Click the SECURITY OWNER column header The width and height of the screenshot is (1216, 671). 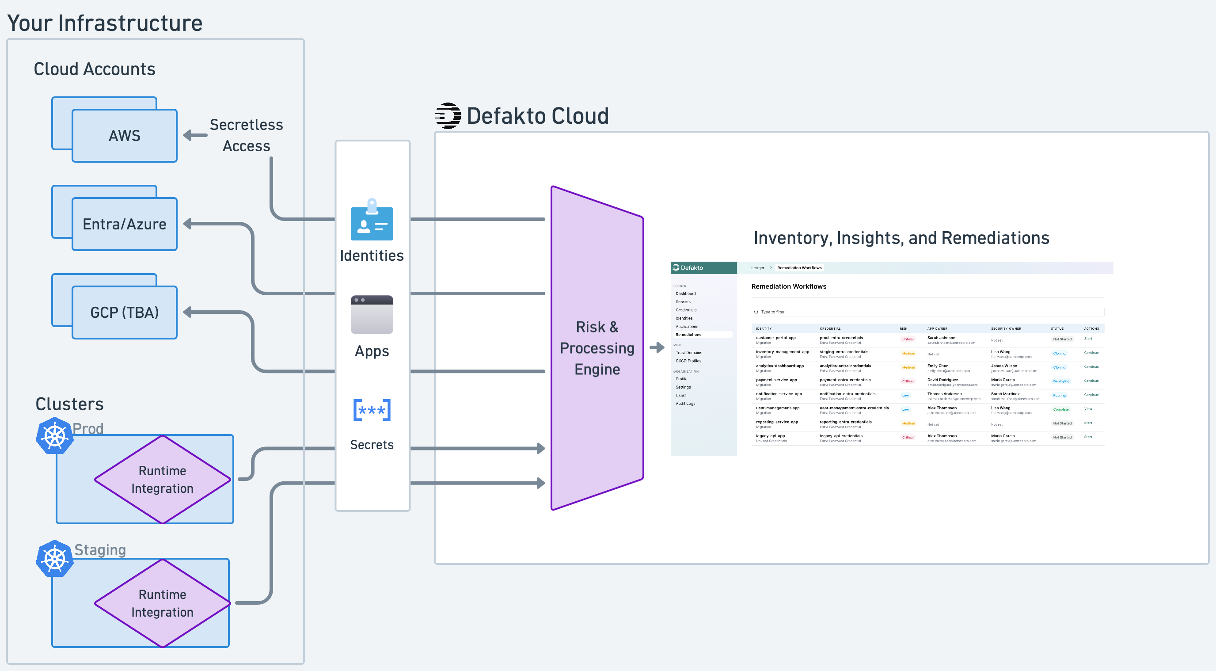pyautogui.click(x=1006, y=329)
